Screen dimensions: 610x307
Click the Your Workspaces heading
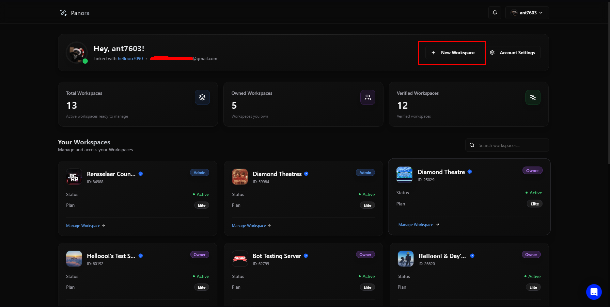[84, 142]
